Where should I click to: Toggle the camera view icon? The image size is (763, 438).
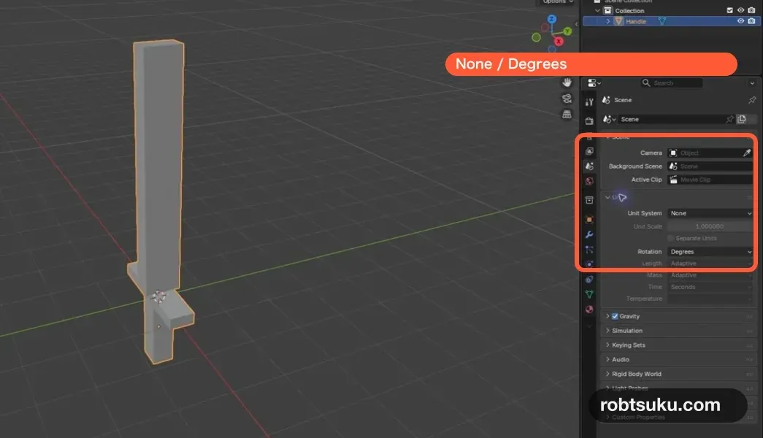567,99
